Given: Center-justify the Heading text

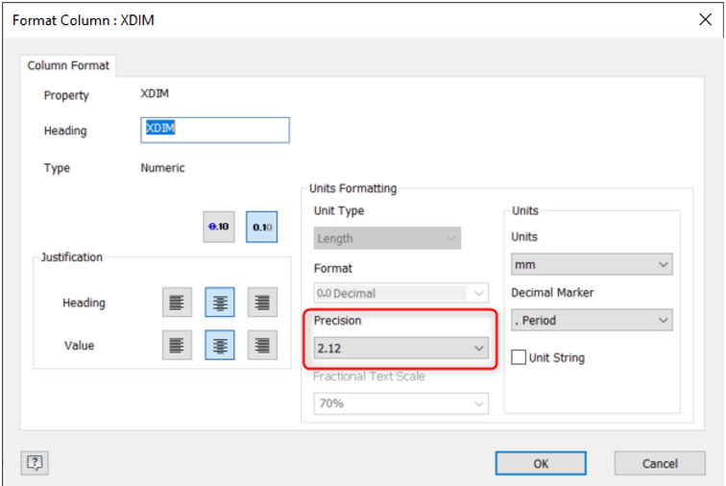Looking at the screenshot, I should pos(220,303).
